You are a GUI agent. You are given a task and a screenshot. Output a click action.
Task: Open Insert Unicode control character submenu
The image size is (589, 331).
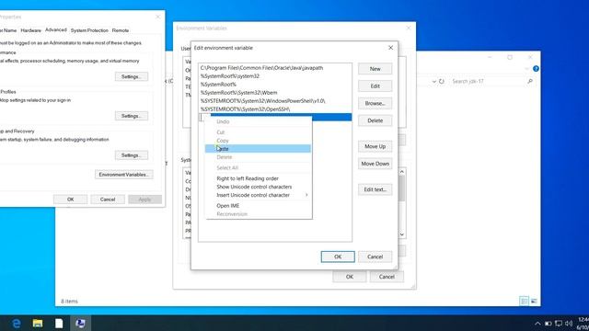point(258,195)
